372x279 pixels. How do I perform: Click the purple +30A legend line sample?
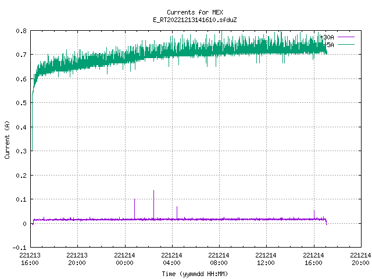click(346, 37)
